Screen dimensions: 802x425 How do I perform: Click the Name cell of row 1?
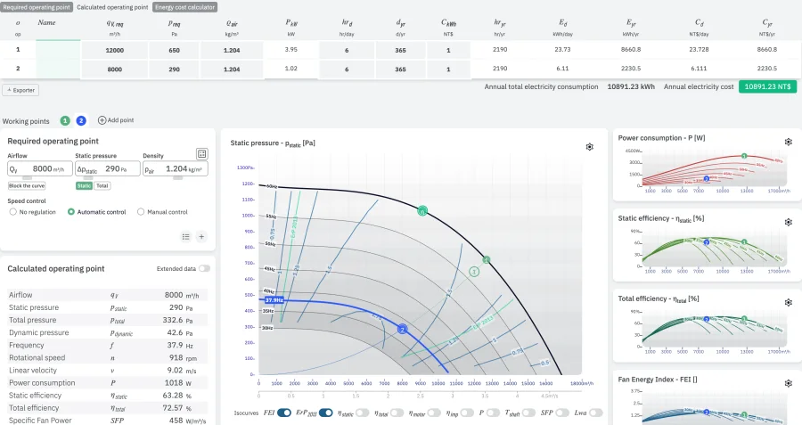point(58,50)
